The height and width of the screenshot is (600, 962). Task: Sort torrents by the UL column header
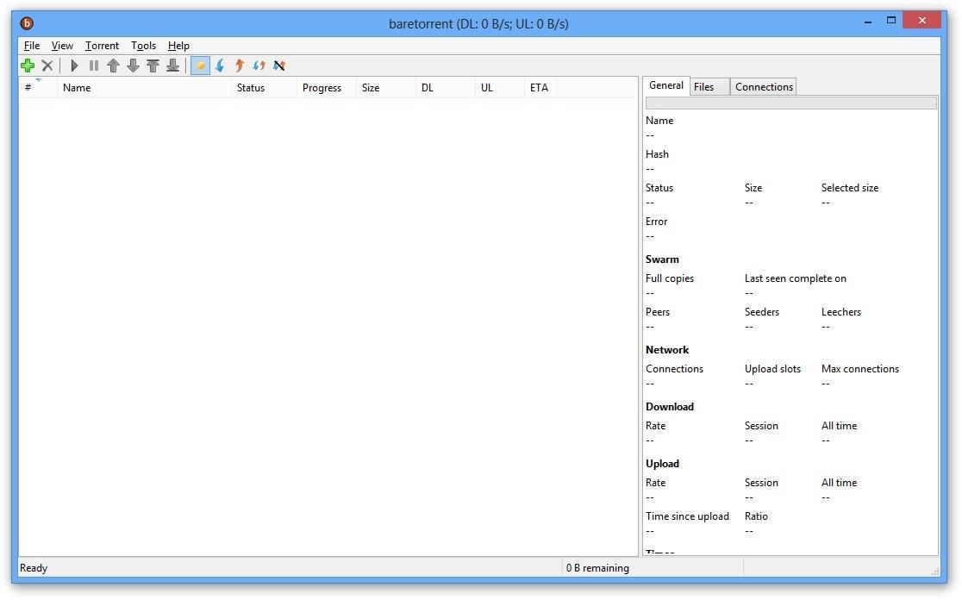click(500, 88)
